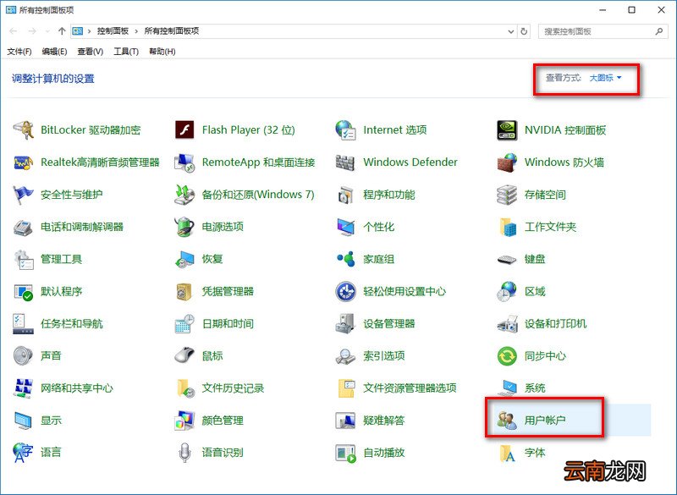677x495 pixels.
Task: Open the 默认程序 icon
Action: [24, 291]
